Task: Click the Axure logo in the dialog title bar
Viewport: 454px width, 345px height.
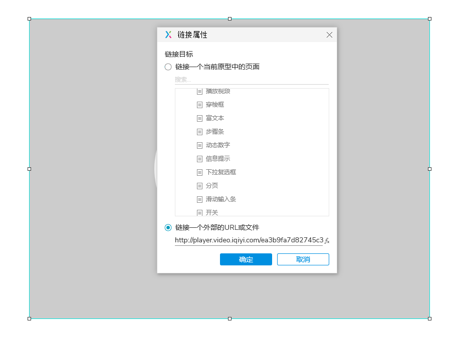Action: [168, 35]
